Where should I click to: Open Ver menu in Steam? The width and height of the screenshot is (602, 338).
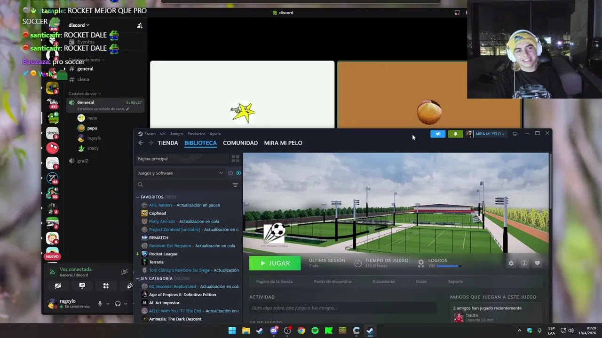(x=163, y=134)
